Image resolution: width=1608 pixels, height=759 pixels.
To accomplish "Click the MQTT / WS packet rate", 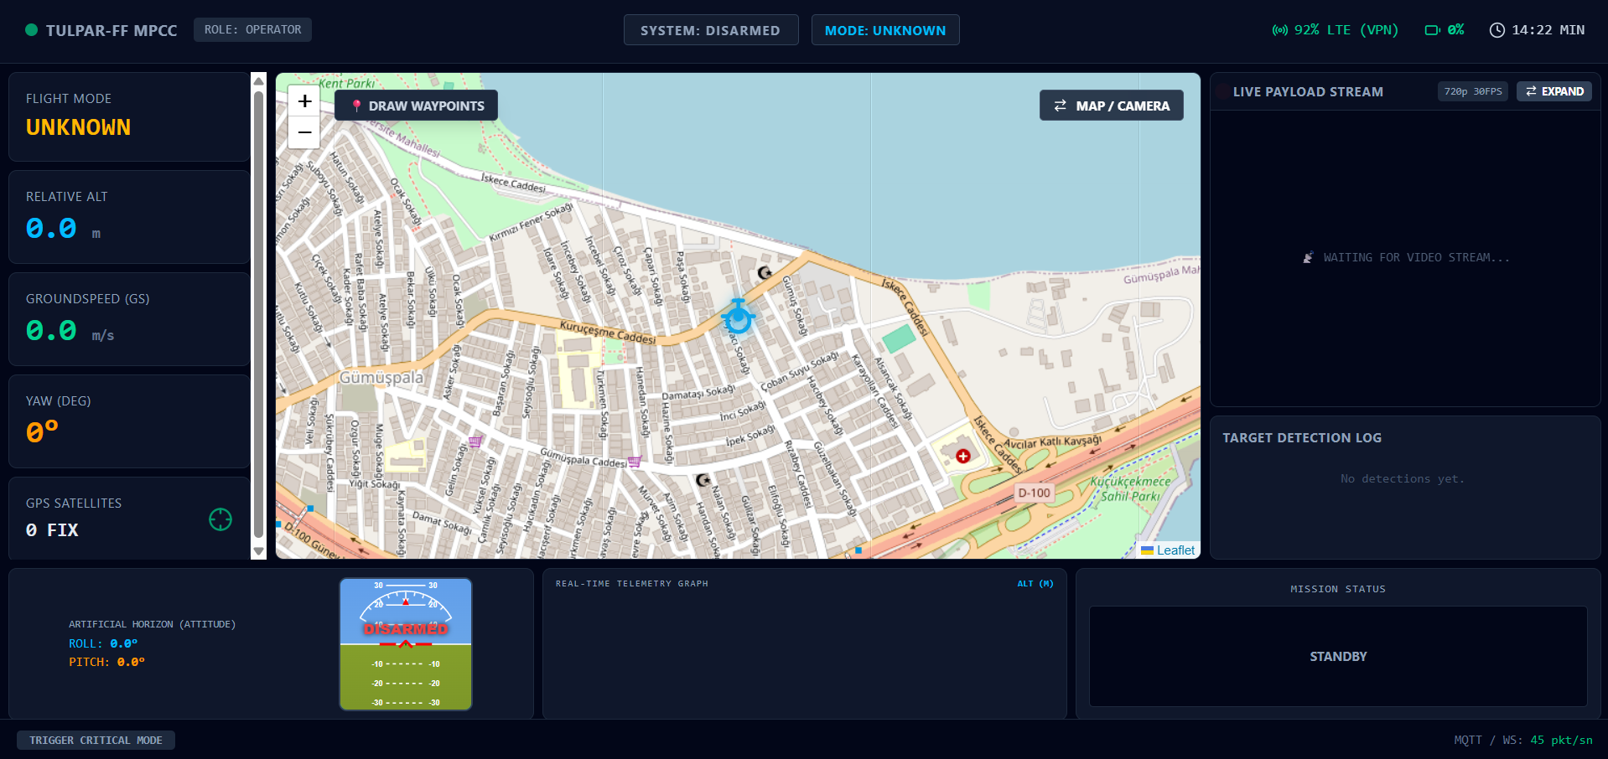I will coord(1523,741).
